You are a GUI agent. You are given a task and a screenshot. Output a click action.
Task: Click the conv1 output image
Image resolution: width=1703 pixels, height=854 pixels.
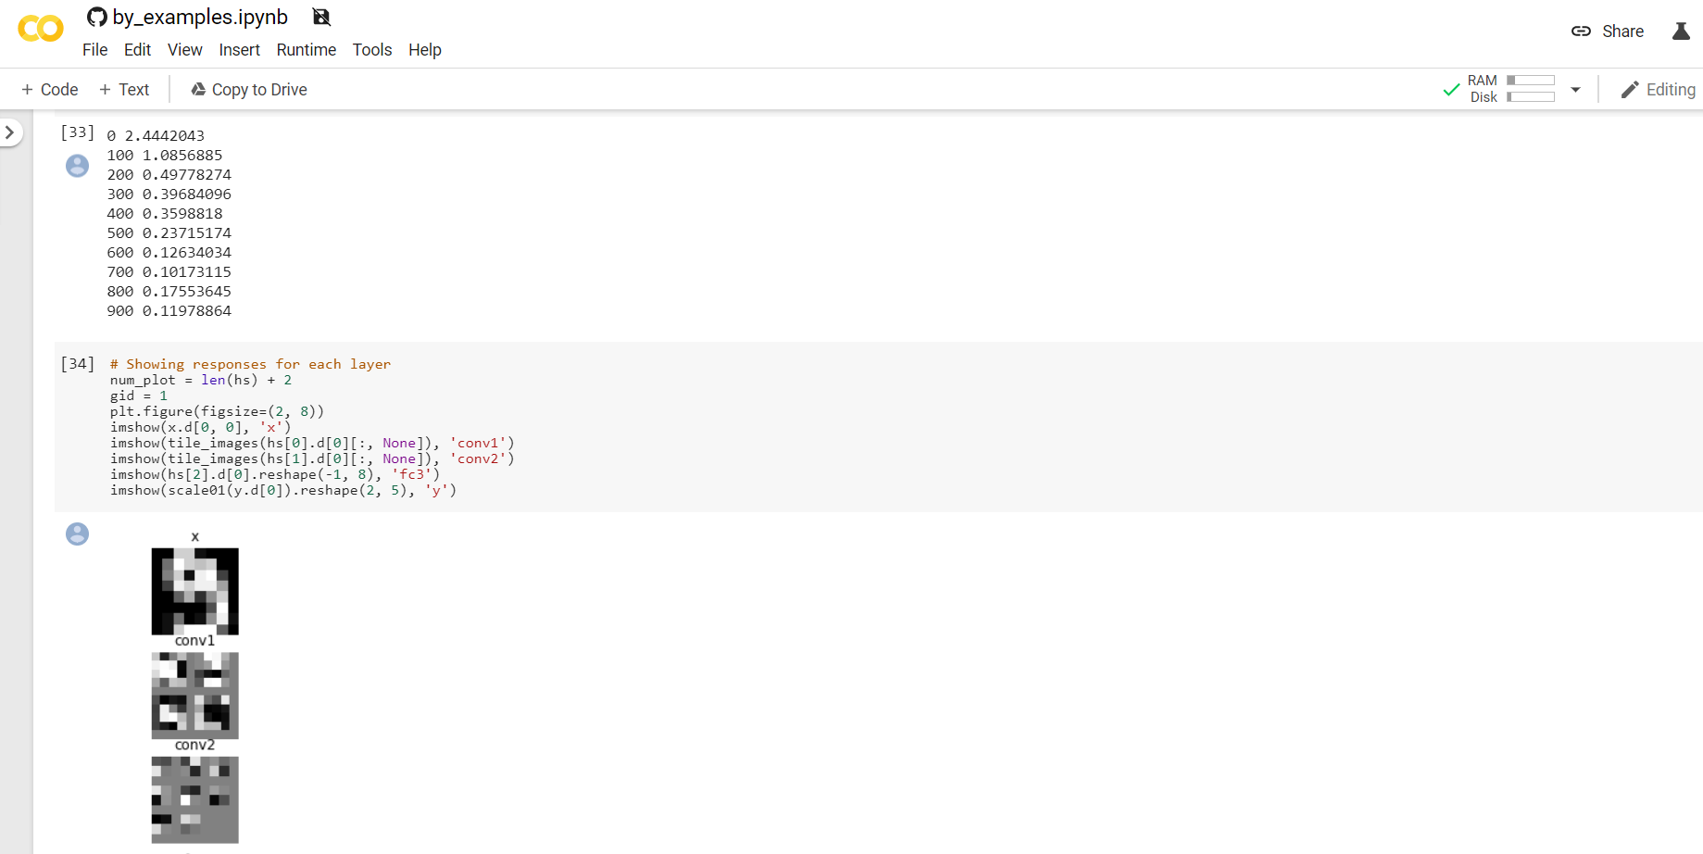[195, 696]
